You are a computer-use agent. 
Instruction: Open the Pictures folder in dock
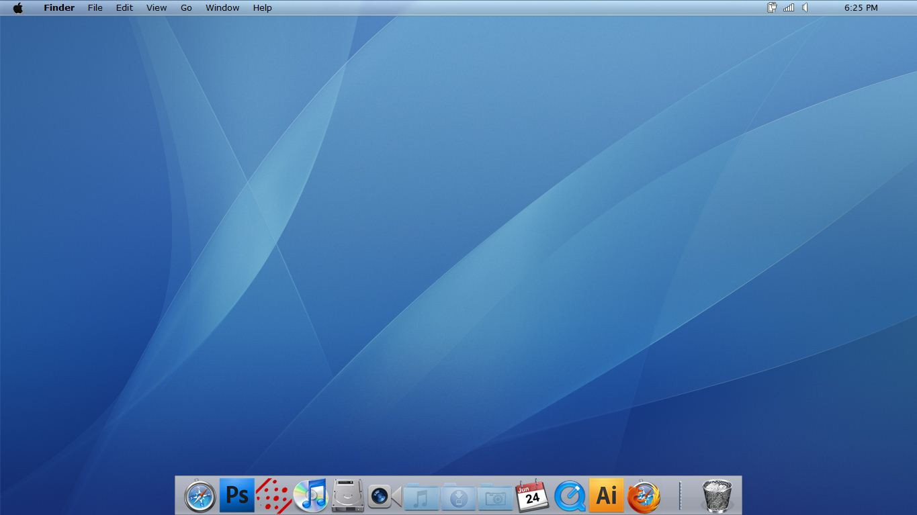495,497
